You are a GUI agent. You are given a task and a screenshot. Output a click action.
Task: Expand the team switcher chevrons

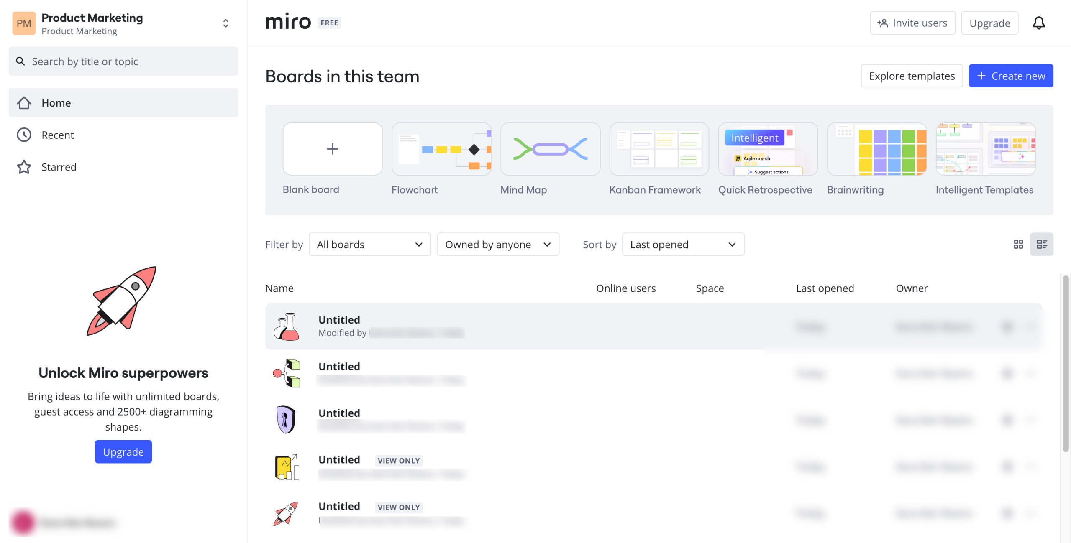[x=225, y=23]
